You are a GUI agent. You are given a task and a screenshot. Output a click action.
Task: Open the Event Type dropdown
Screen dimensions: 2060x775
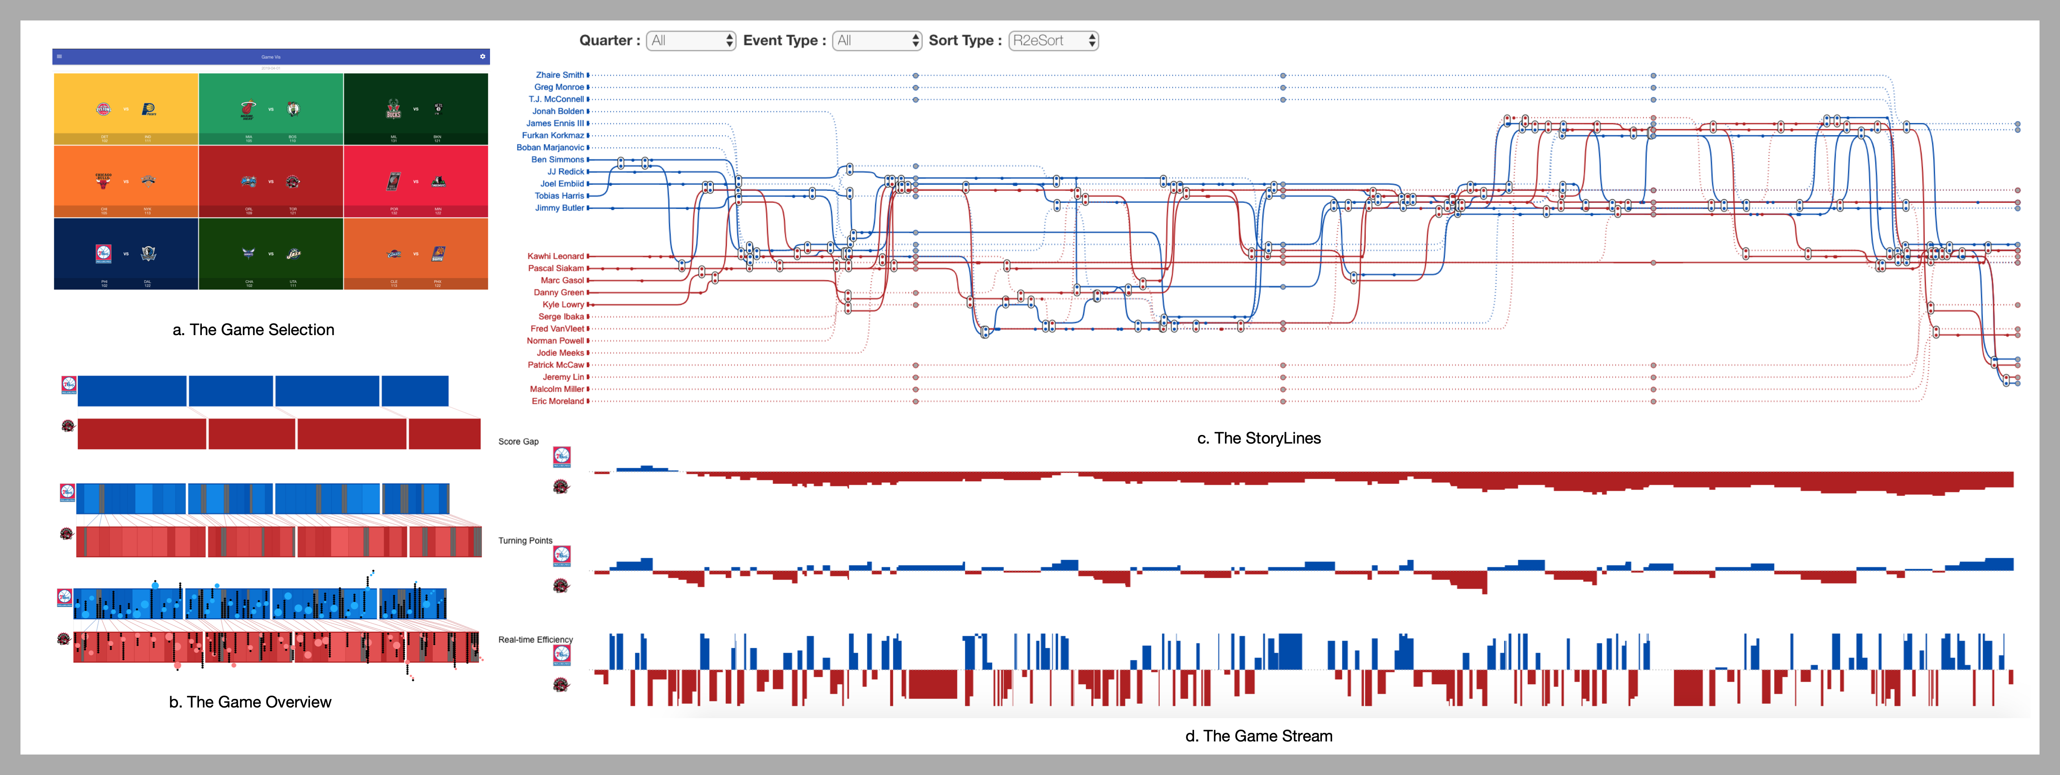click(x=877, y=41)
